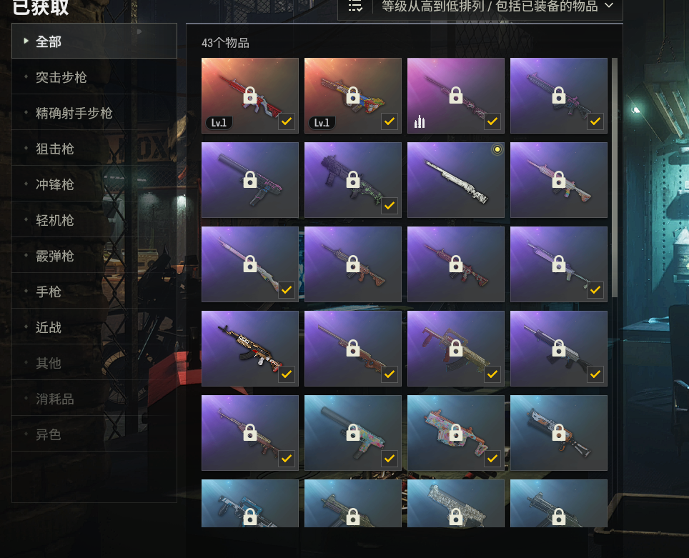The image size is (689, 558).
Task: Select the 全部 category tab
Action: coord(94,41)
